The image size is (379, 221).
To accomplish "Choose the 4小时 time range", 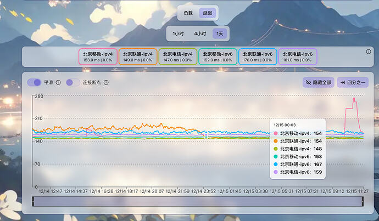I will [200, 33].
